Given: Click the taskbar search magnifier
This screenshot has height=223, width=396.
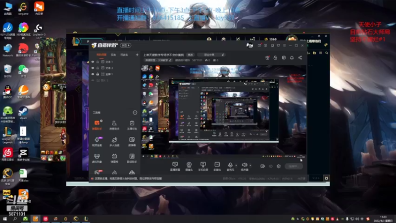Looking at the screenshot, I should pyautogui.click(x=15, y=219).
